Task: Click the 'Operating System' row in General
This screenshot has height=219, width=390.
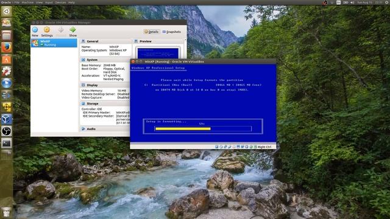Action: [x=104, y=50]
